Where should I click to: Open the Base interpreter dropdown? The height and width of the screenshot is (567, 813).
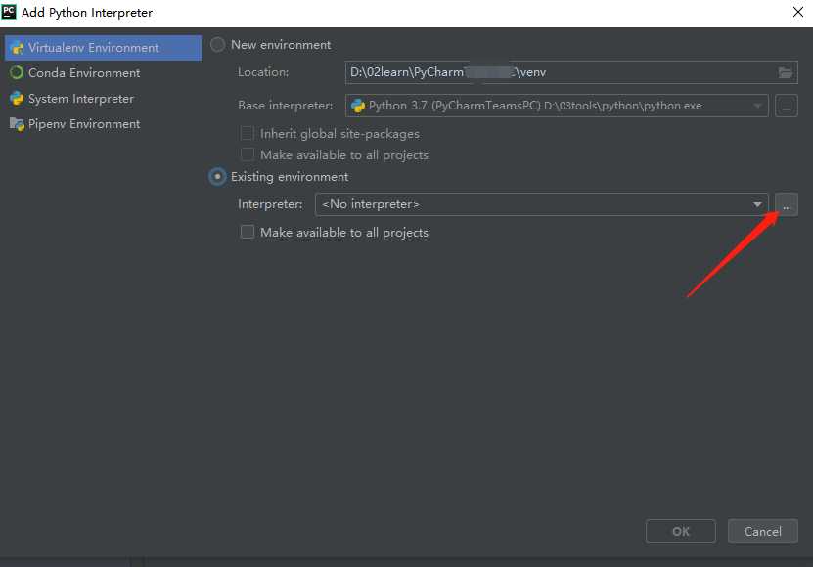[557, 106]
